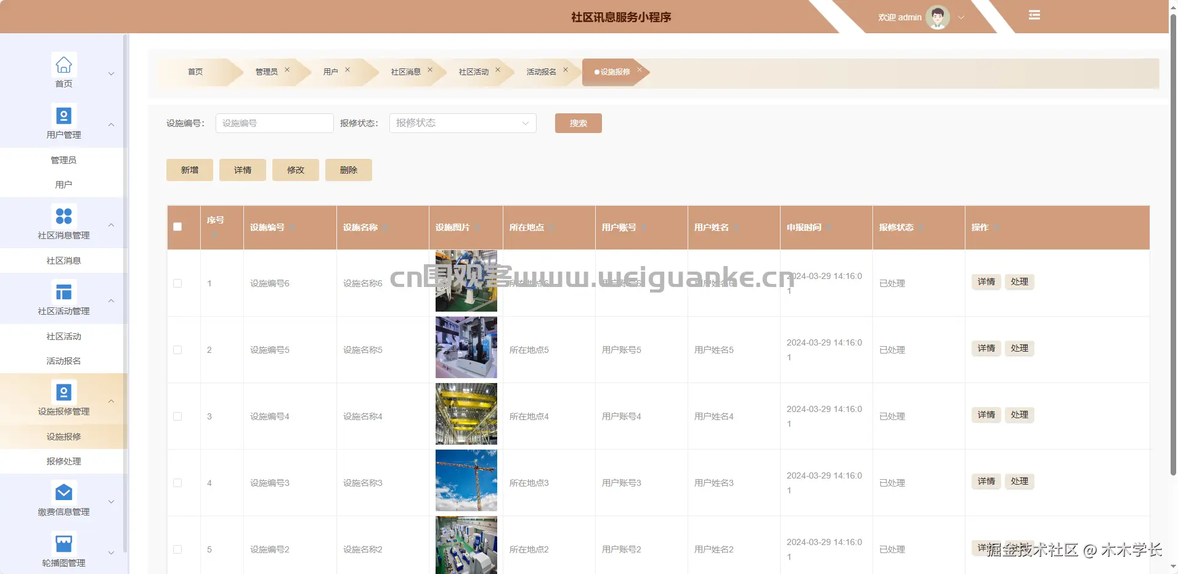Click the 设施编号 input field
This screenshot has width=1178, height=574.
[274, 123]
